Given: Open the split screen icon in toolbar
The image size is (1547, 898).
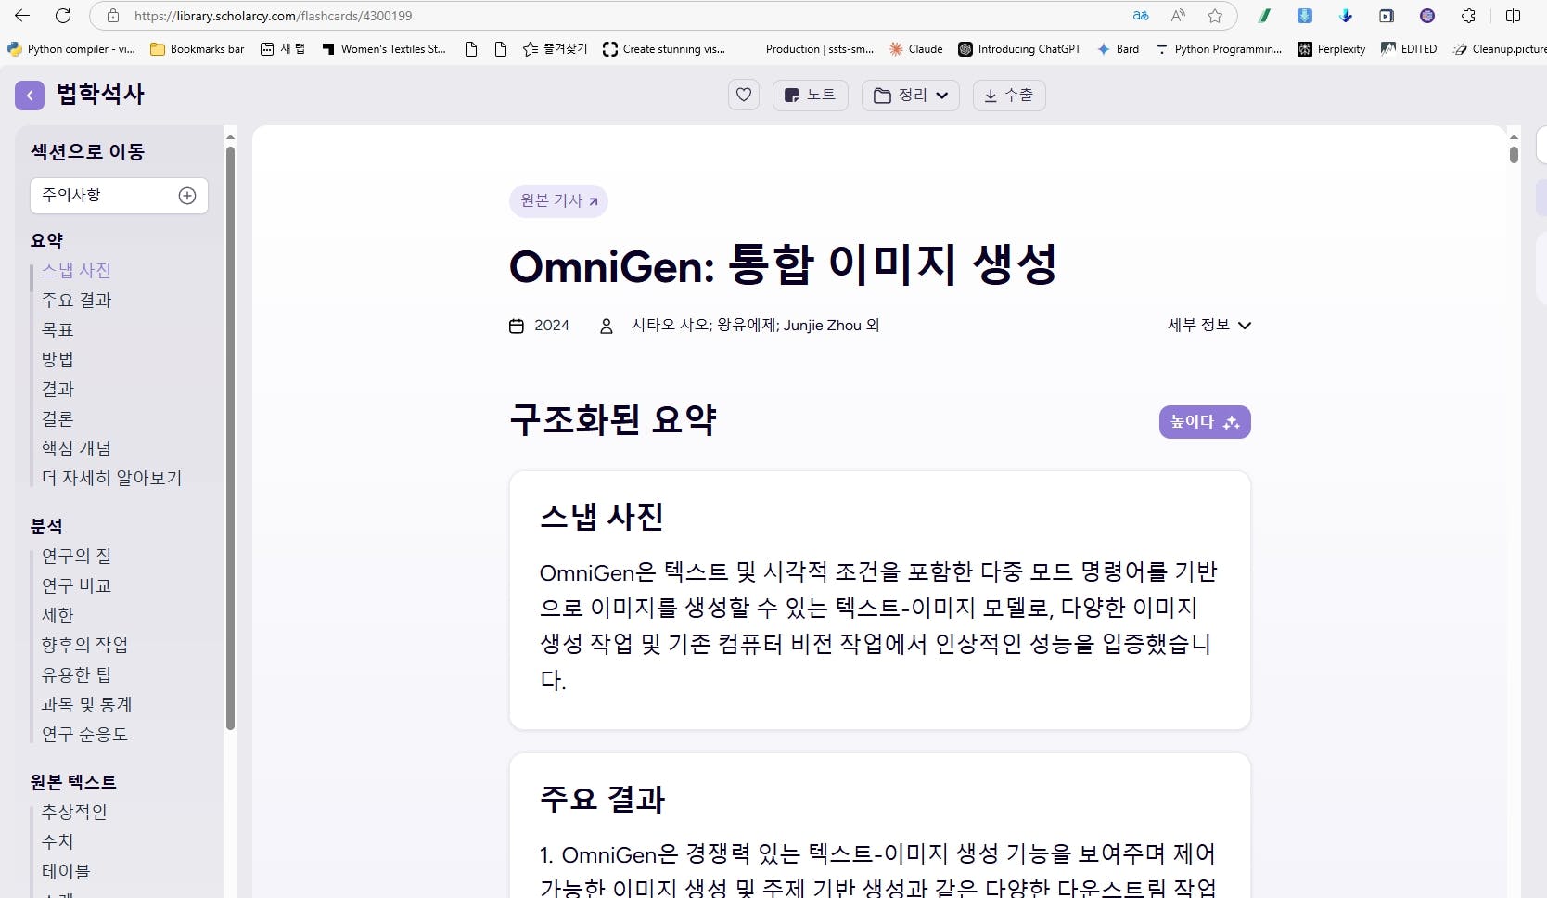Looking at the screenshot, I should (x=1514, y=16).
